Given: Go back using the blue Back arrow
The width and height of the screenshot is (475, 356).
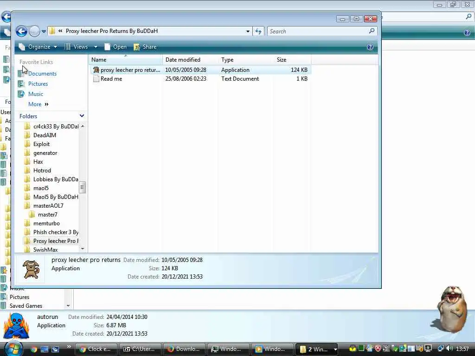Looking at the screenshot, I should tap(21, 31).
